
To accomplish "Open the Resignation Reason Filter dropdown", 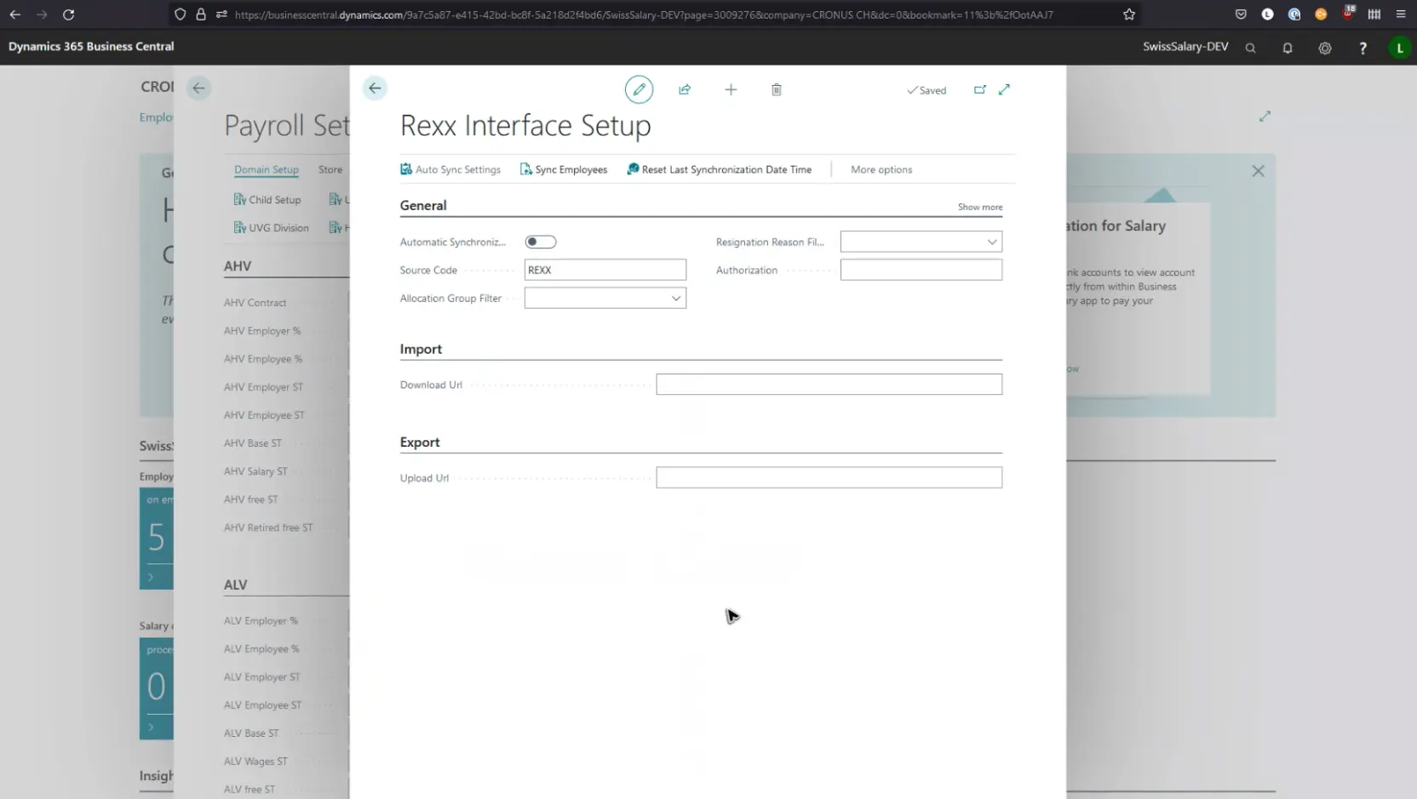I will pyautogui.click(x=991, y=242).
